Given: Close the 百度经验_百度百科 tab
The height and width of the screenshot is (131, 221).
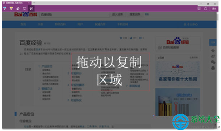Looking at the screenshot, I should point(29,3).
